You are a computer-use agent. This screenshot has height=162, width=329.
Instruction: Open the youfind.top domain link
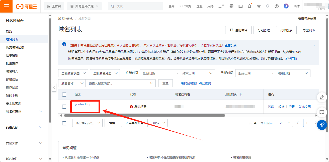[x=83, y=104]
